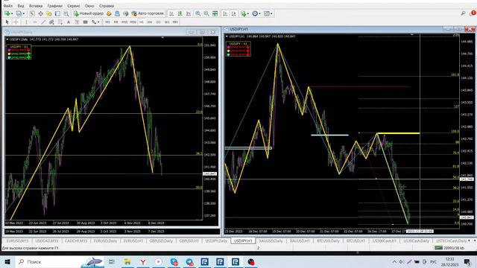Viewport: 477px width, 268px height.
Task: Tile chart windows with the grid icon
Action: pos(215,13)
